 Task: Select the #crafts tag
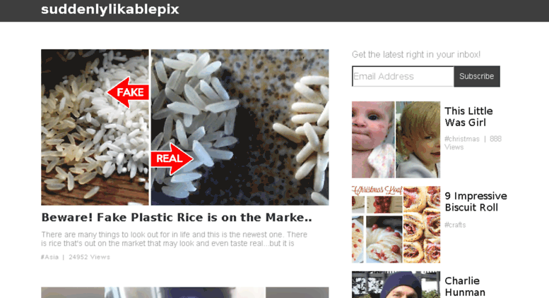(x=455, y=225)
